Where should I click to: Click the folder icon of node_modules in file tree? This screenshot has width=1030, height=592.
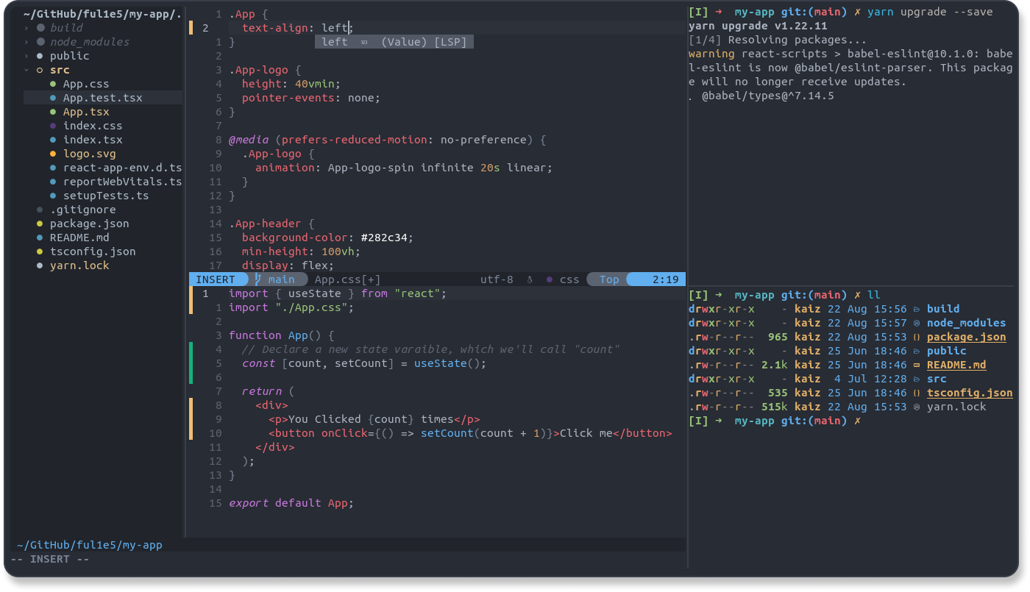click(x=40, y=42)
